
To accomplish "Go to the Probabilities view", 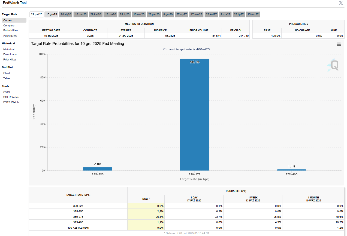I will (x=11, y=30).
